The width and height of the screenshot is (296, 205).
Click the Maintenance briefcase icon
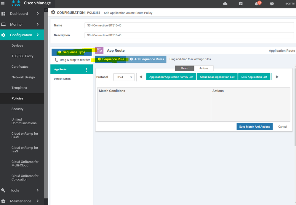pos(3,201)
